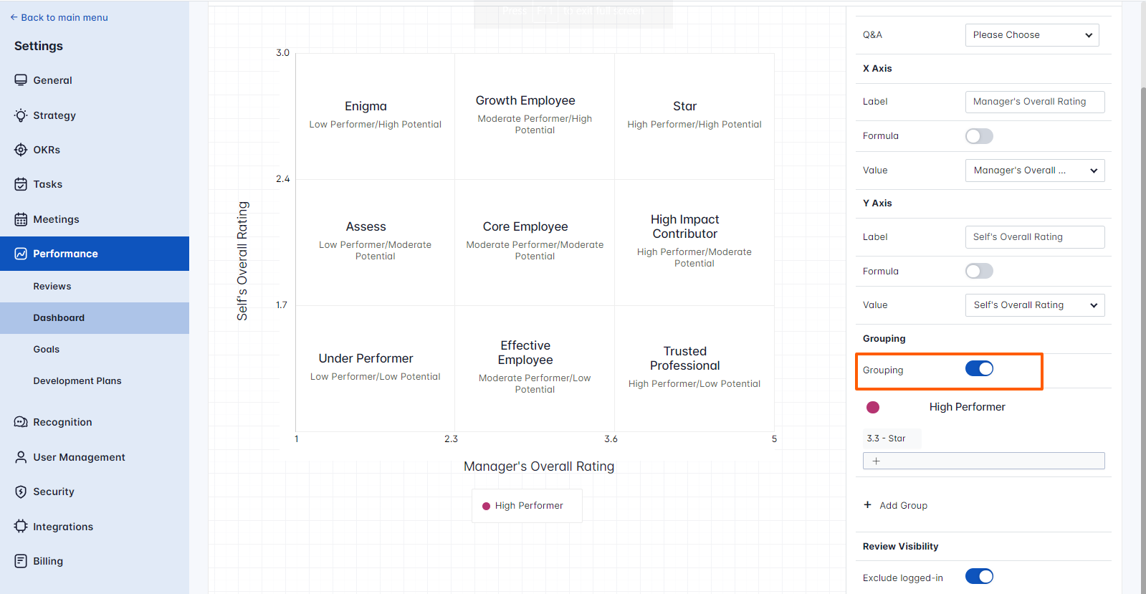This screenshot has width=1146, height=594.
Task: Turn off the Grouping toggle
Action: point(979,369)
